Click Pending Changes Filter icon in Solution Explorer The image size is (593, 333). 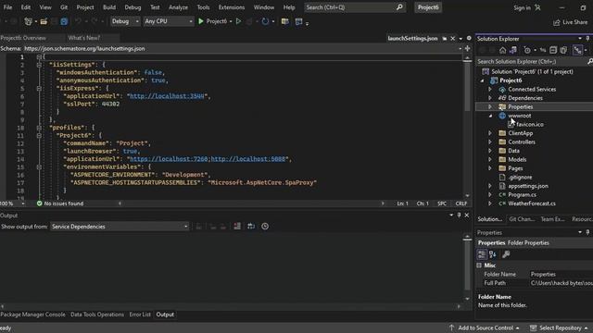[x=527, y=50]
